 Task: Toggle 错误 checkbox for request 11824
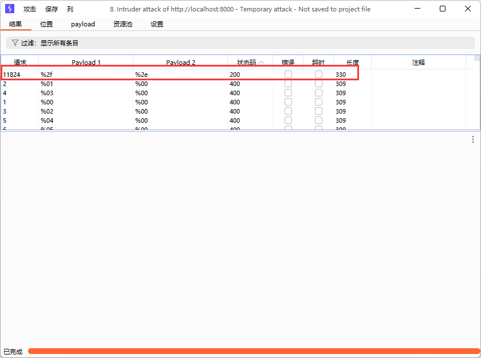coord(288,75)
